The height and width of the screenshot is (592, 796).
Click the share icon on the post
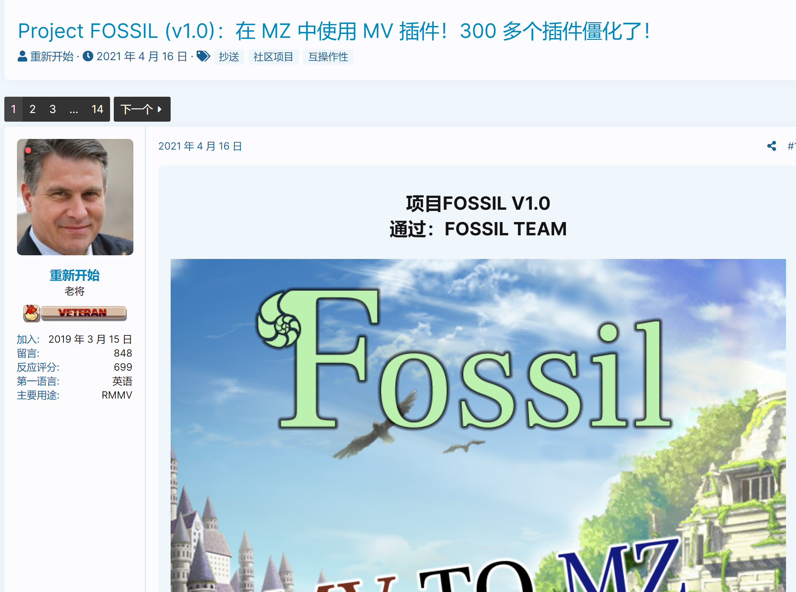pyautogui.click(x=772, y=146)
